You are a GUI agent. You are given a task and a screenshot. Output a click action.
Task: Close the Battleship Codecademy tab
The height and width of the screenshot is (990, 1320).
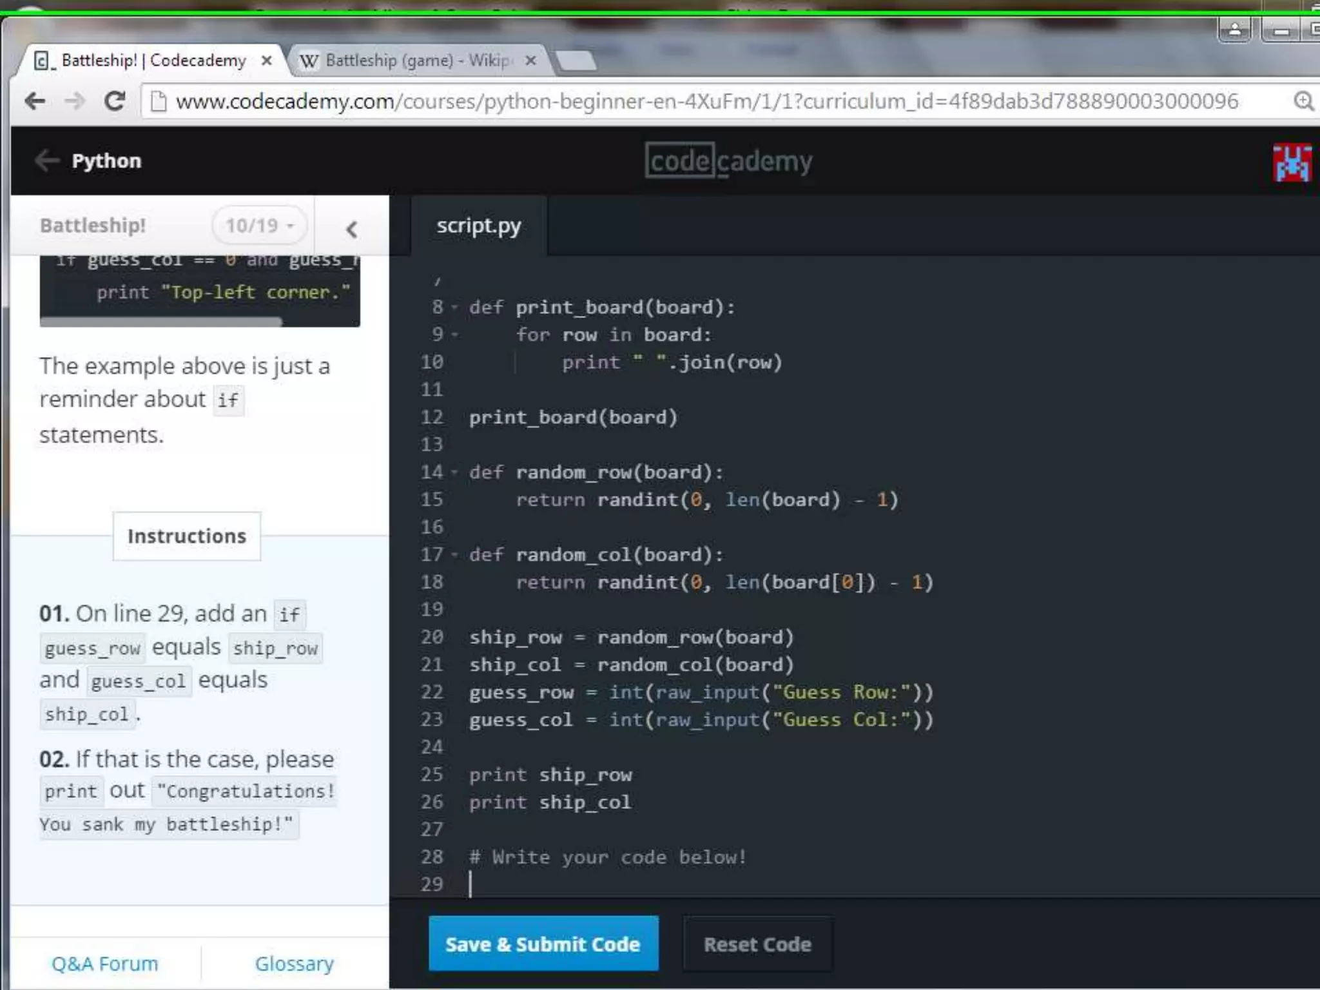coord(266,61)
